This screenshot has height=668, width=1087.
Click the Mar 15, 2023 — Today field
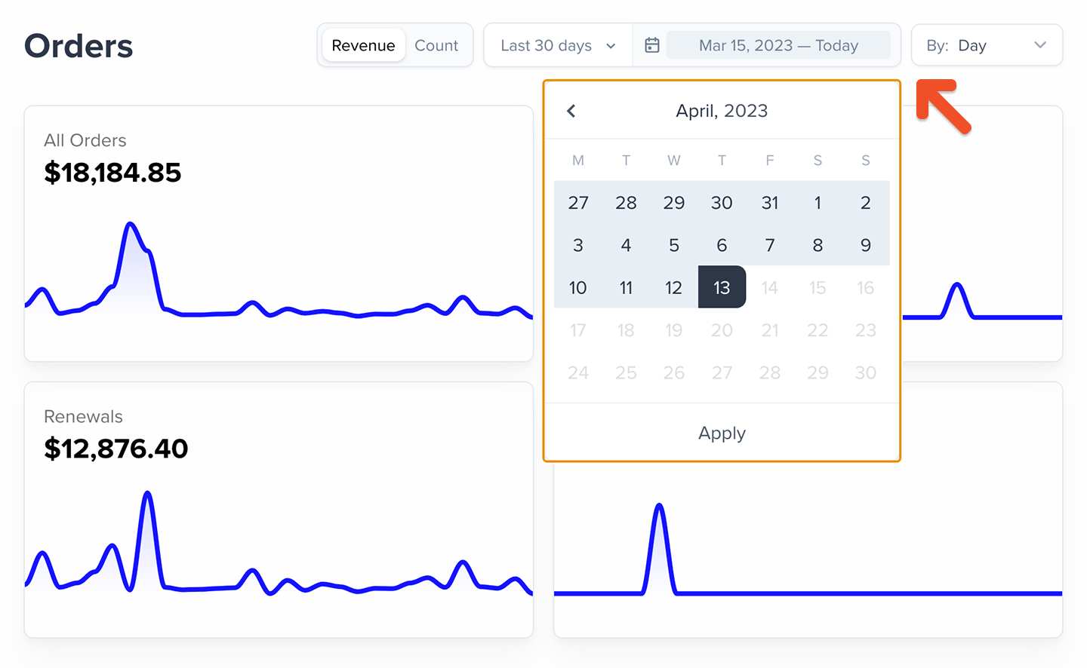[779, 45]
